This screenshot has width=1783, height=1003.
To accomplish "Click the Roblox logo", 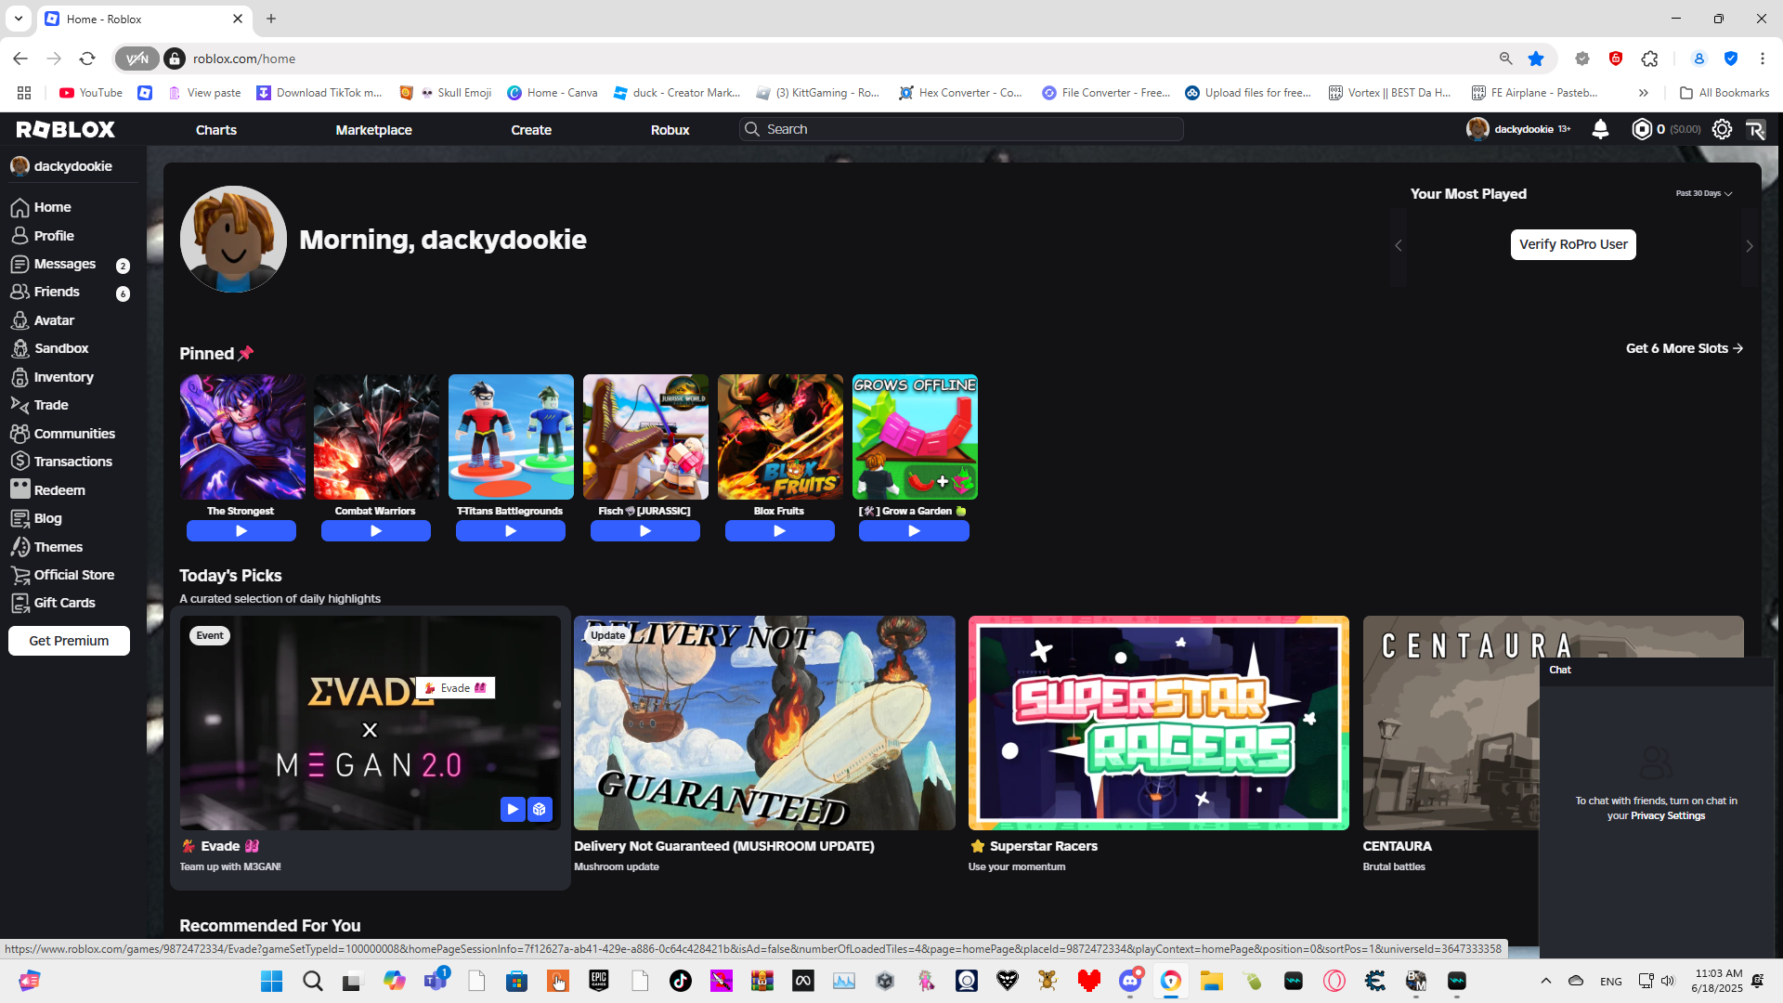I will click(x=66, y=129).
